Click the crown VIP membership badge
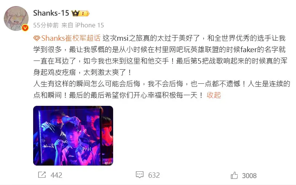 point(75,13)
